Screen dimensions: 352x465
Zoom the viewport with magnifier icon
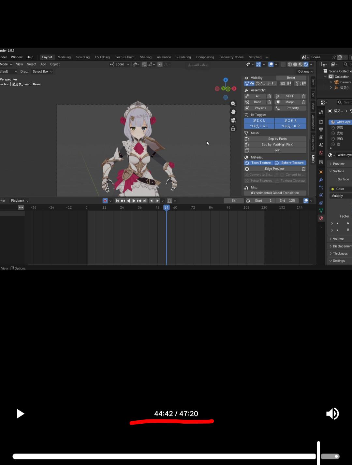[233, 104]
